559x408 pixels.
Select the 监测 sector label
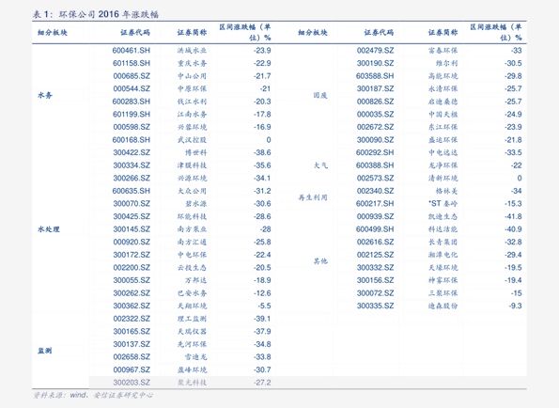coord(45,351)
